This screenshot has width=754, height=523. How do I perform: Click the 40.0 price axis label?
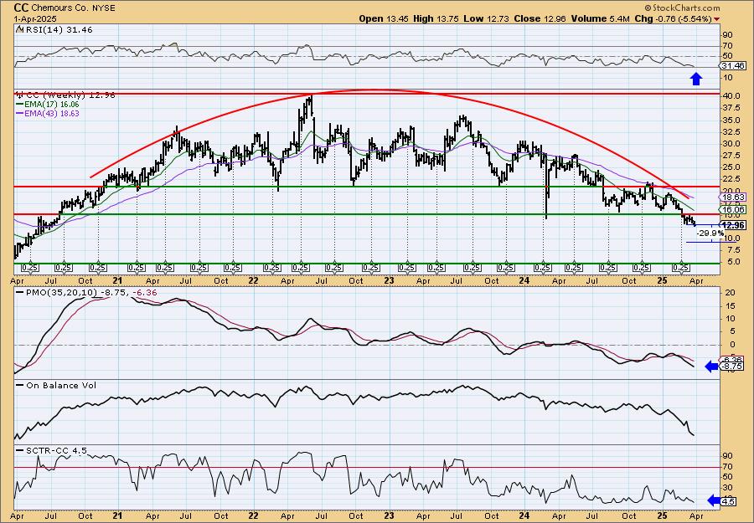click(x=732, y=96)
